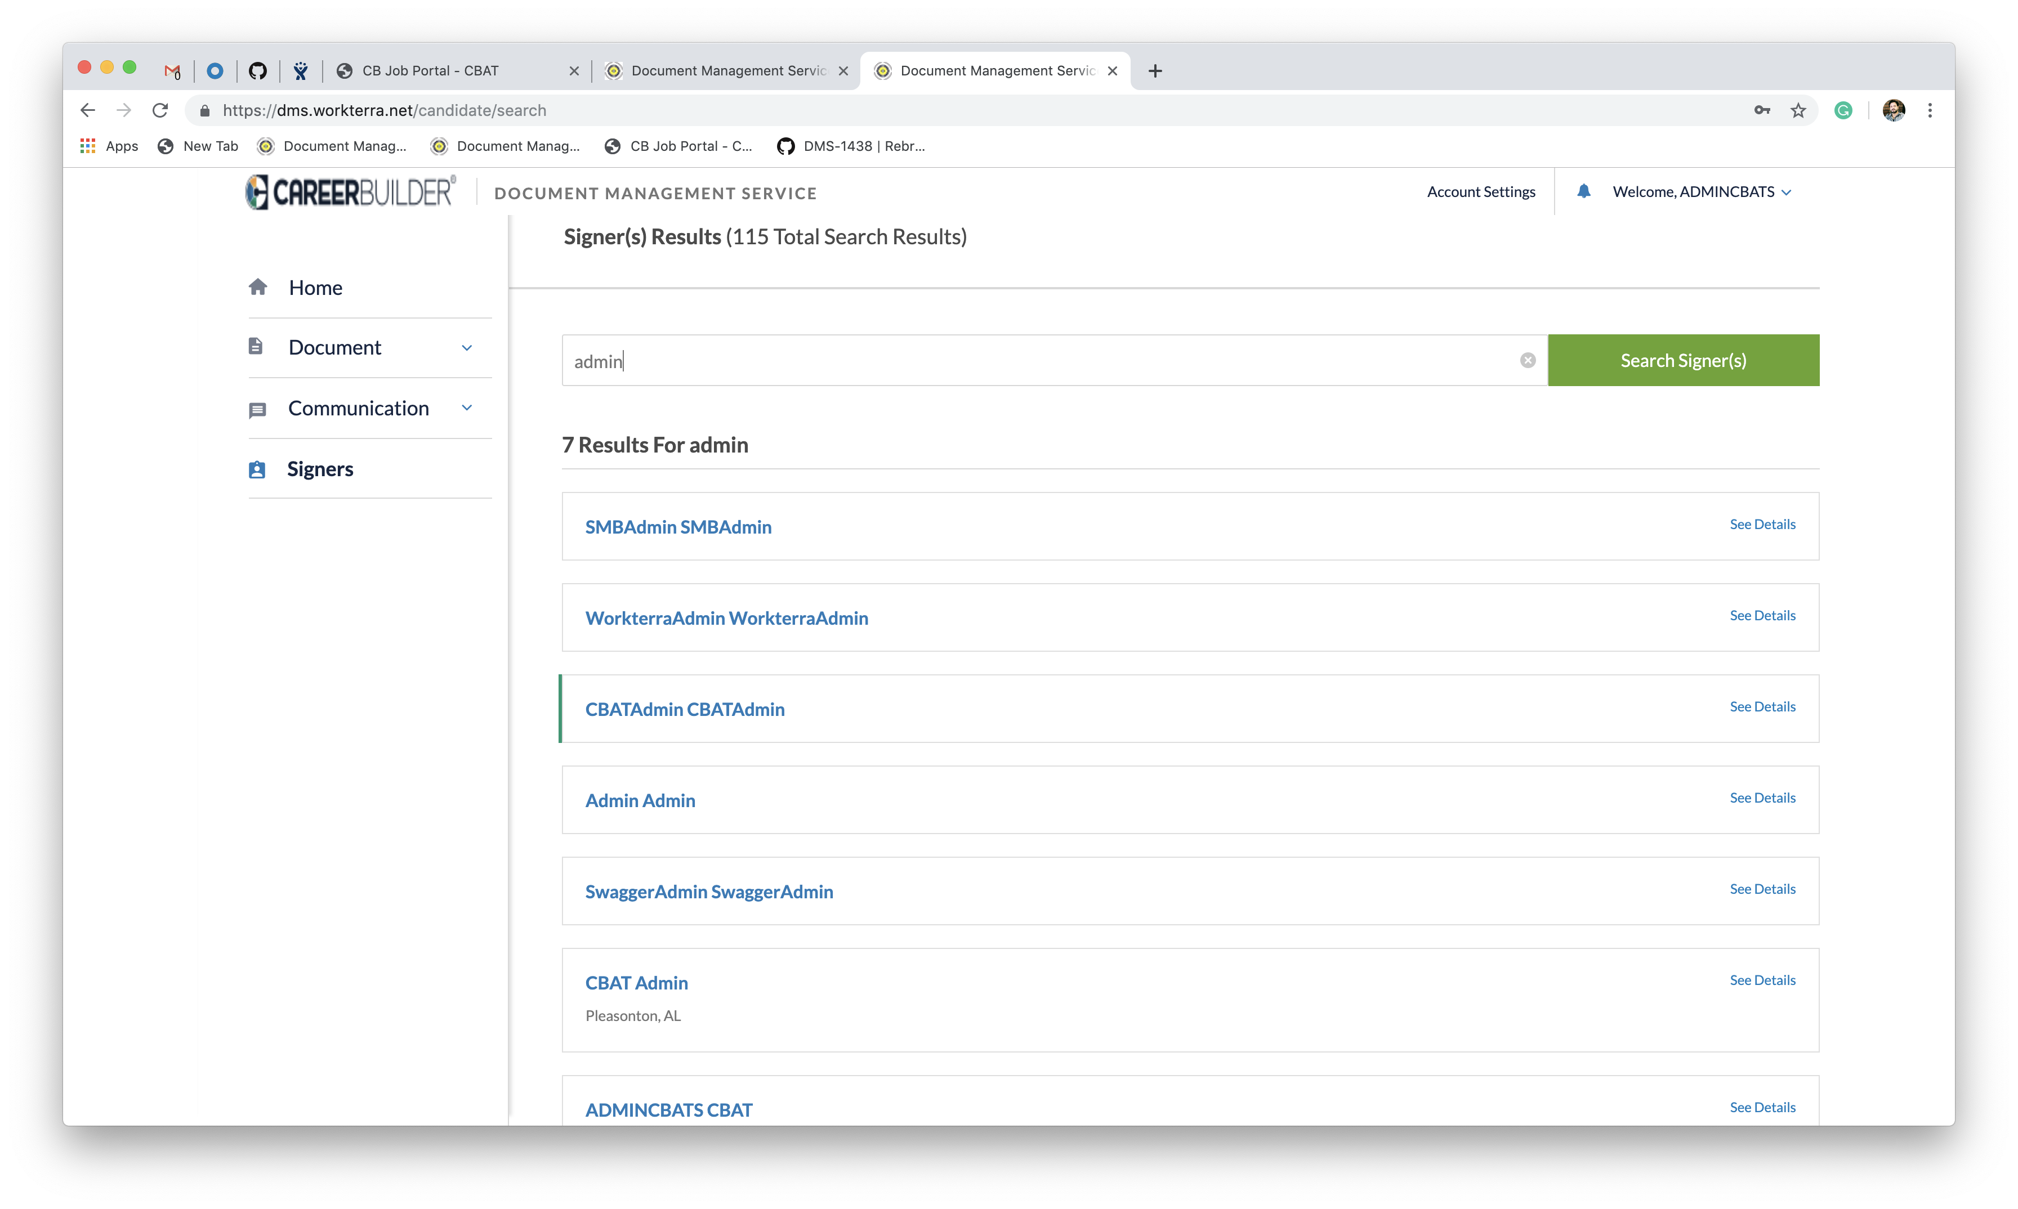Screen dimensions: 2018x1209
Task: Clear the search field with the X icon
Action: pyautogui.click(x=1528, y=360)
